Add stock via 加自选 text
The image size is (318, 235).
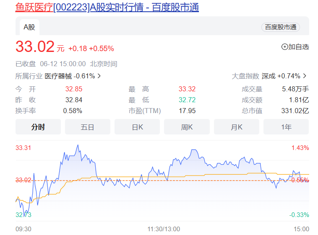(x=299, y=47)
